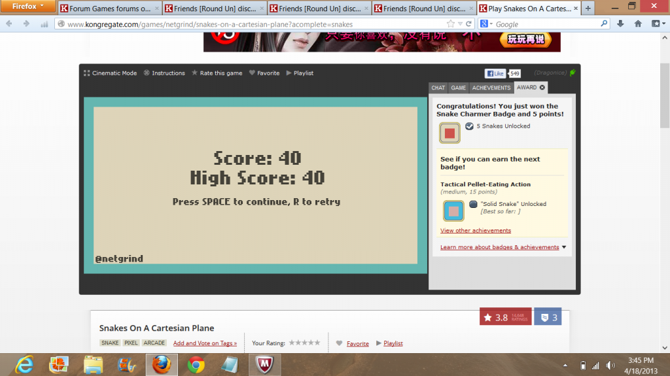The image size is (670, 376).
Task: Close the Award tab with X
Action: click(542, 87)
